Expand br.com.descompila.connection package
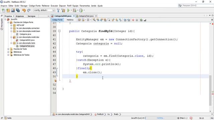This screenshot has height=120, width=214. pyautogui.click(x=11, y=28)
